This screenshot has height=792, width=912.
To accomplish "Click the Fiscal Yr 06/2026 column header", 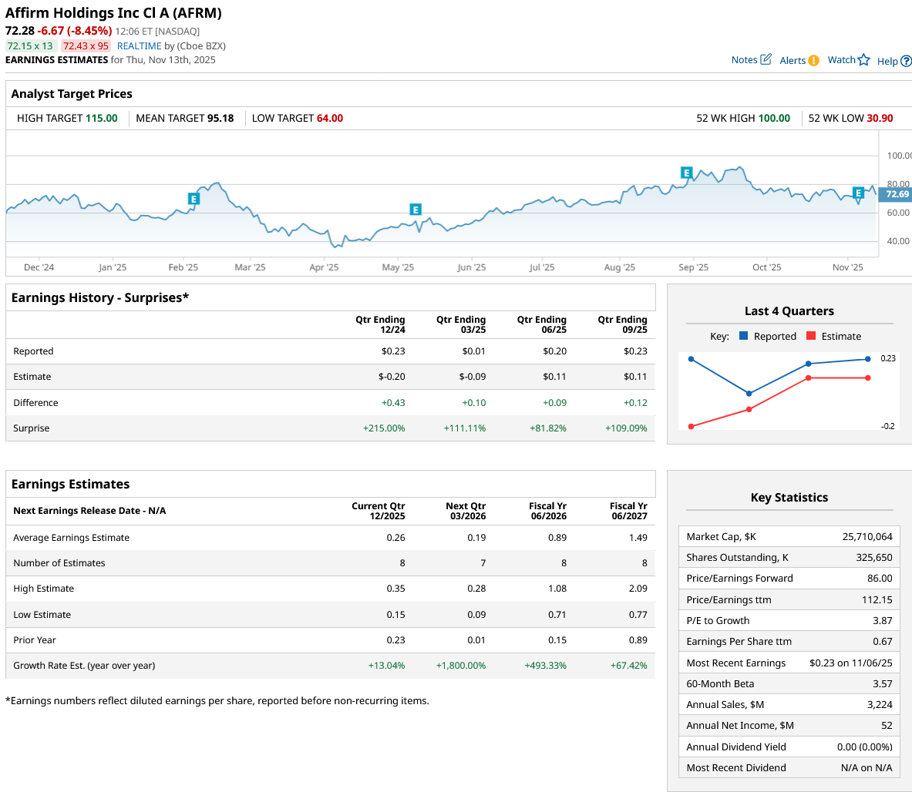I will (547, 511).
